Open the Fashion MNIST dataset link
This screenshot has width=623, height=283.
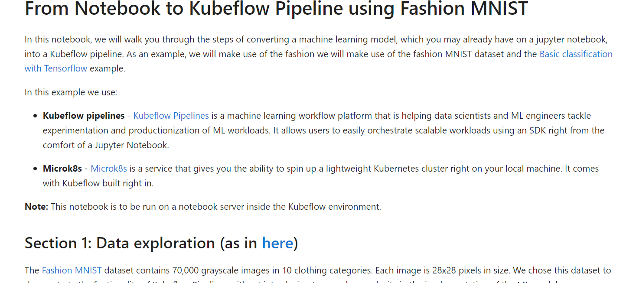[x=72, y=270]
